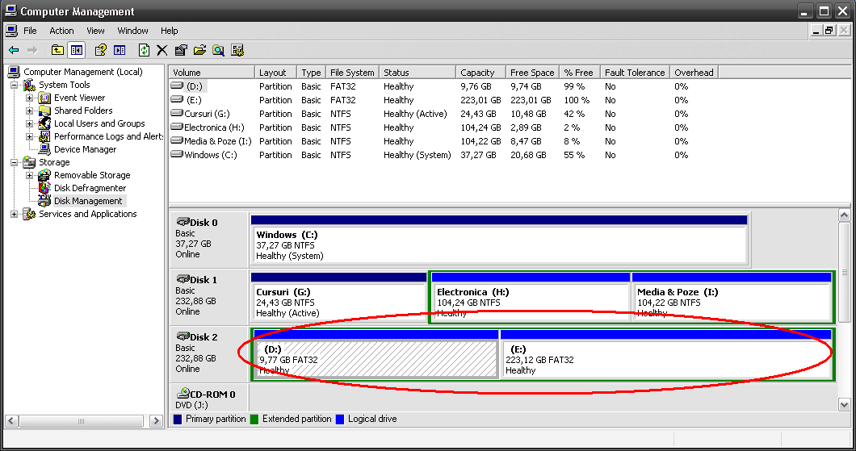The height and width of the screenshot is (451, 856).
Task: Select the (E:) 223,12 GB partition block
Action: [x=666, y=354]
